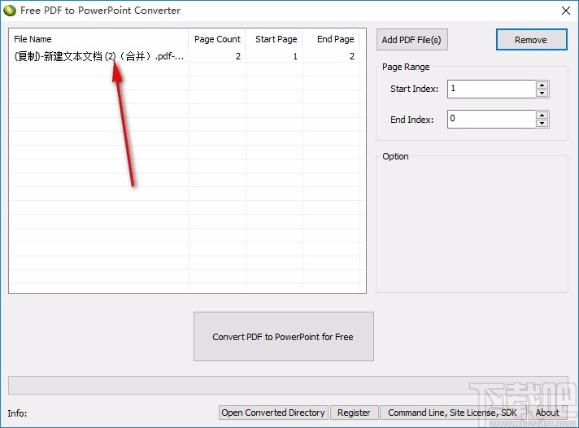Click the Add PDF File(s) button
Screen dimensions: 579x428
(x=412, y=40)
